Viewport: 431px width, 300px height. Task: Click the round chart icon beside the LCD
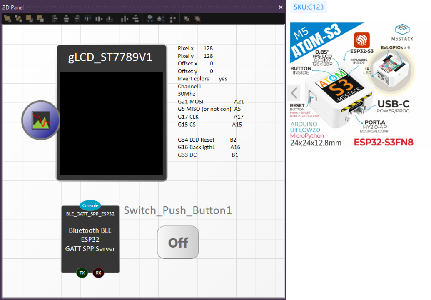point(41,120)
